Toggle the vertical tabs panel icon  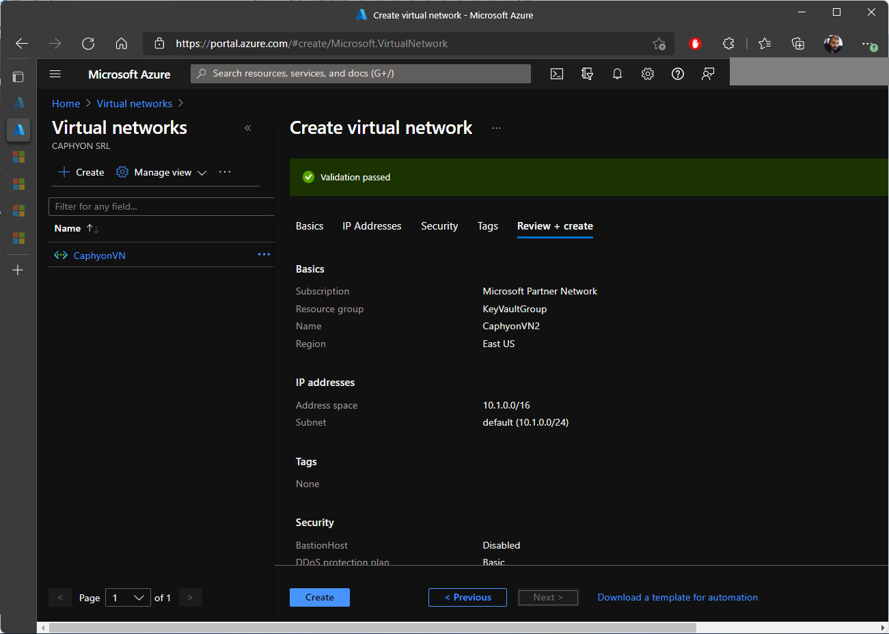18,77
